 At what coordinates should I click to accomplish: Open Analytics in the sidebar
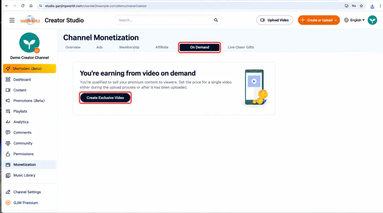(x=29, y=122)
